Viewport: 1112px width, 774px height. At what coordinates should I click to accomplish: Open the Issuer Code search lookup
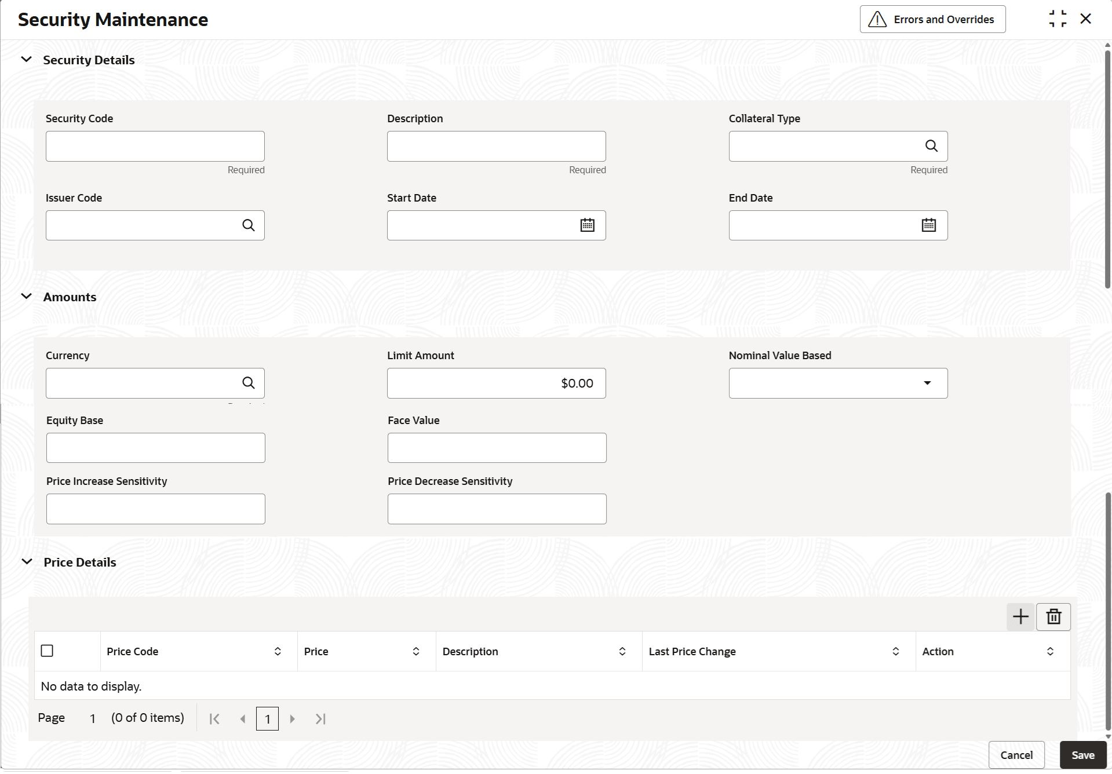248,225
